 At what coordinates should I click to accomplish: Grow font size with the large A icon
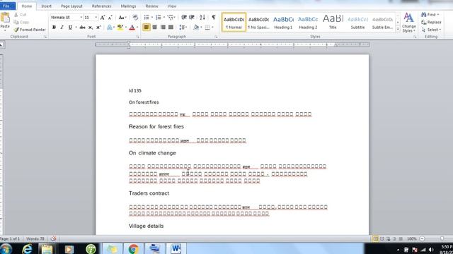pyautogui.click(x=103, y=18)
